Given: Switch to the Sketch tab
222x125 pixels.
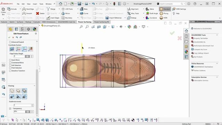Looking at the screenshot, I should coord(12,22).
